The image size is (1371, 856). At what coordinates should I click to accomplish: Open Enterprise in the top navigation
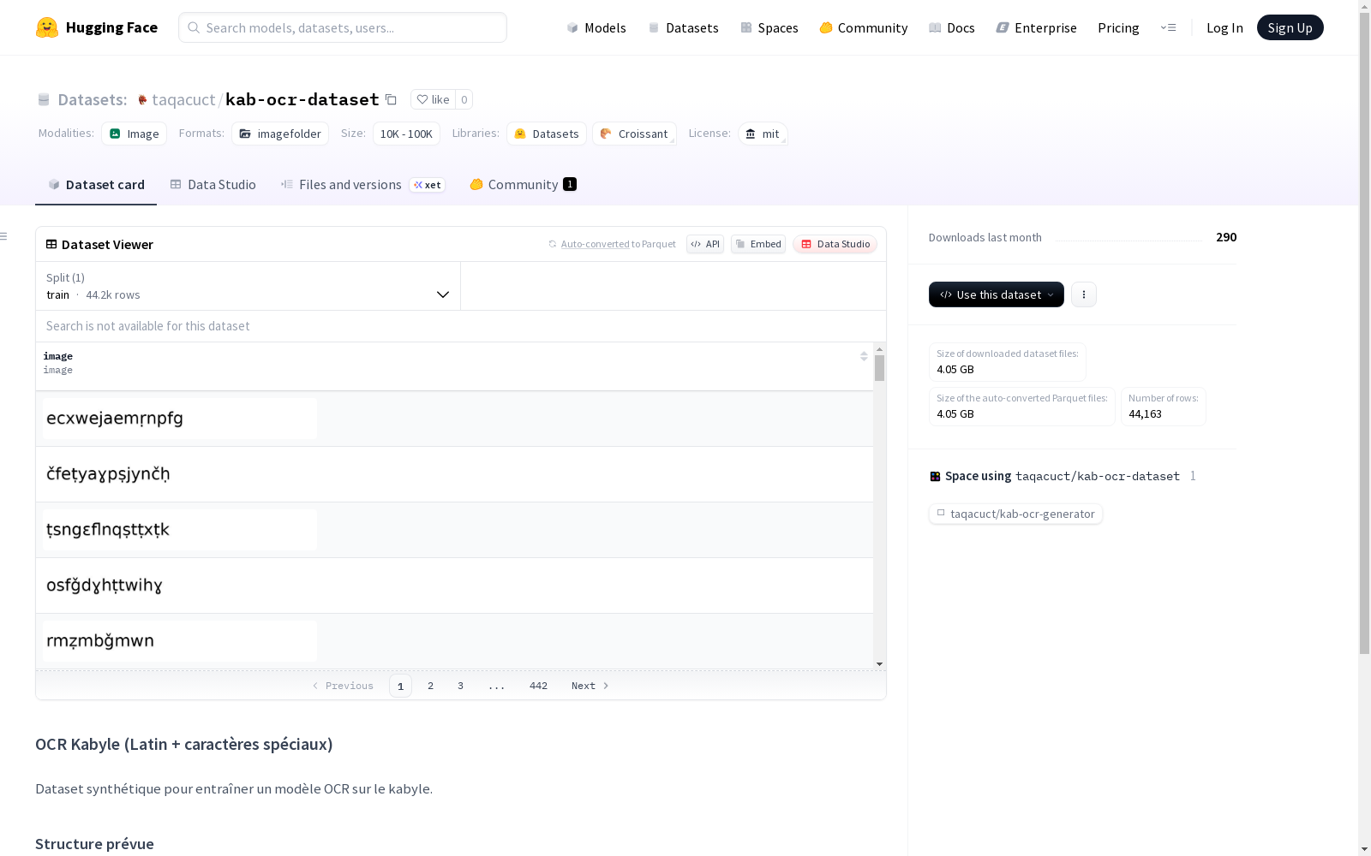tap(1036, 27)
